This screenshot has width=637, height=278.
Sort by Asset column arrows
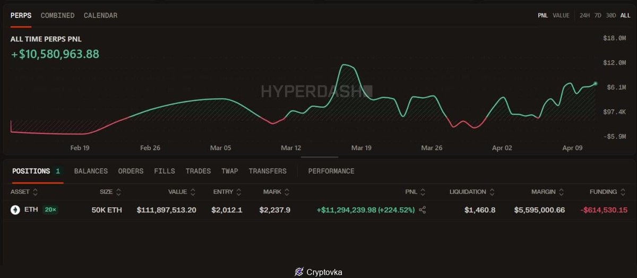point(35,192)
